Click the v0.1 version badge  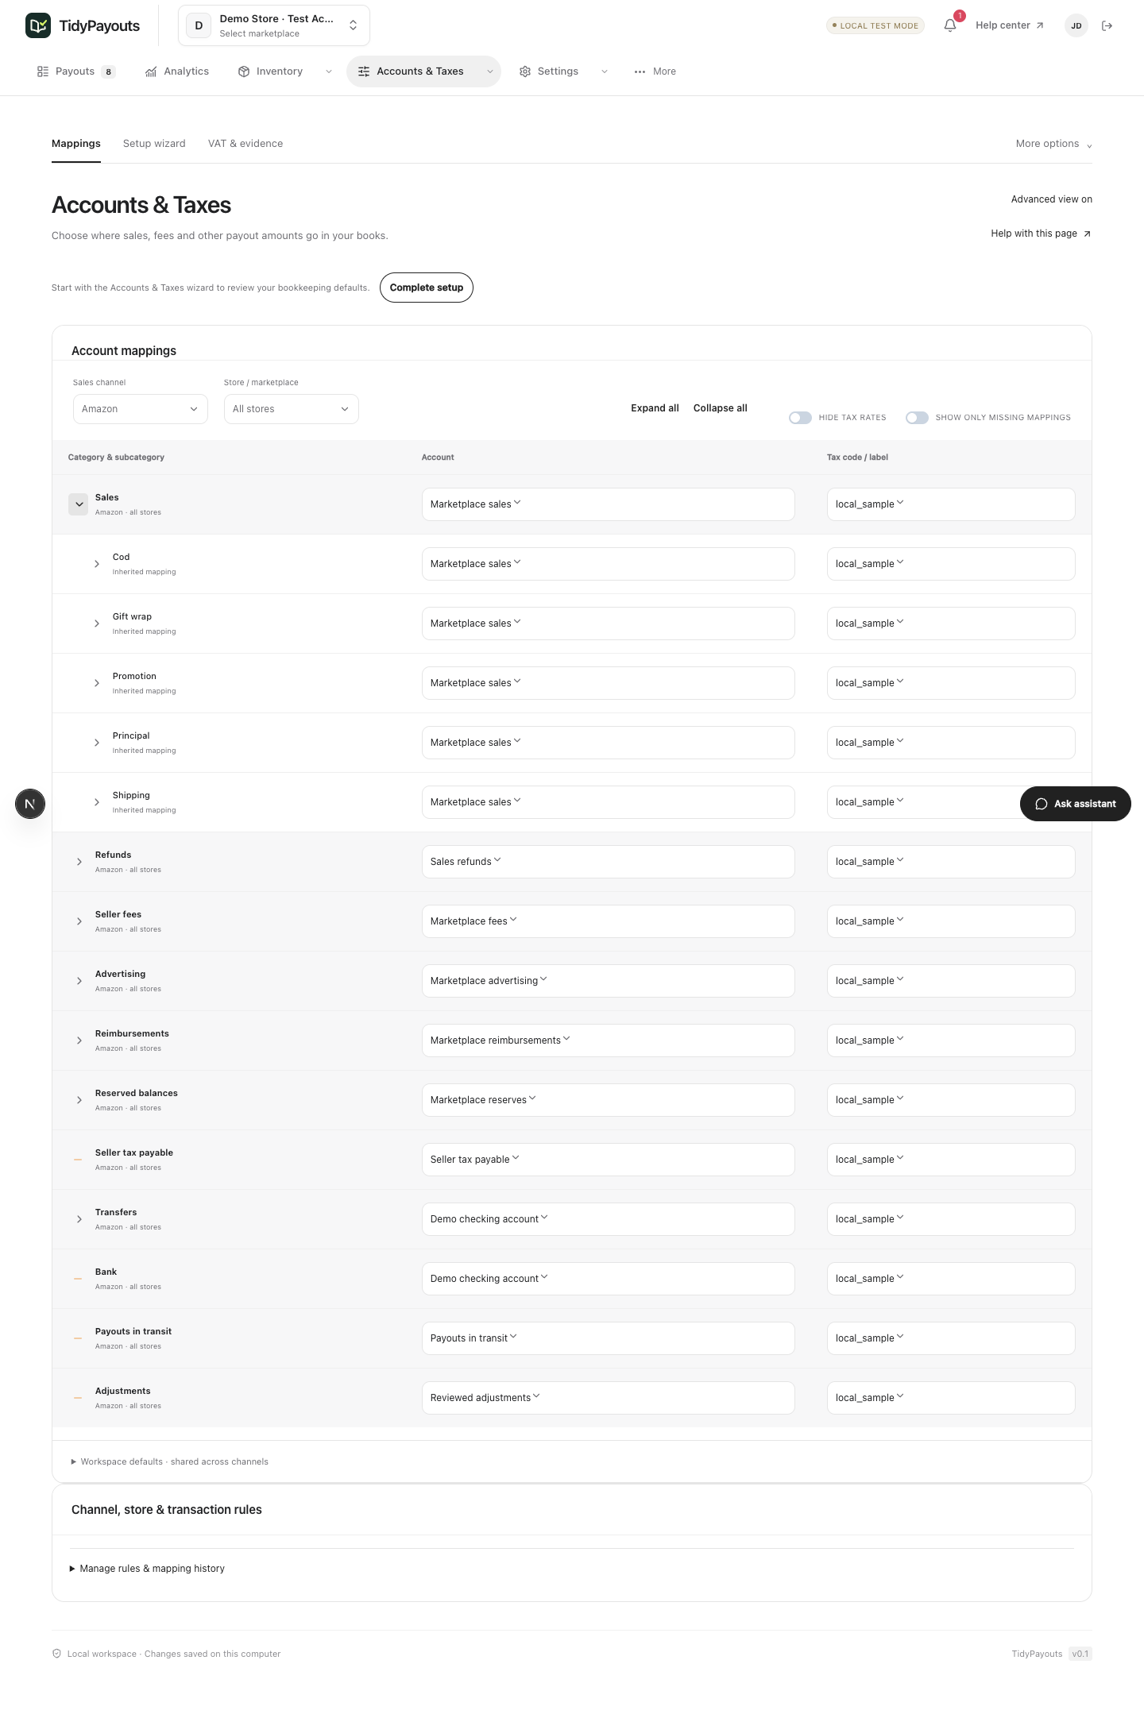[1080, 1654]
